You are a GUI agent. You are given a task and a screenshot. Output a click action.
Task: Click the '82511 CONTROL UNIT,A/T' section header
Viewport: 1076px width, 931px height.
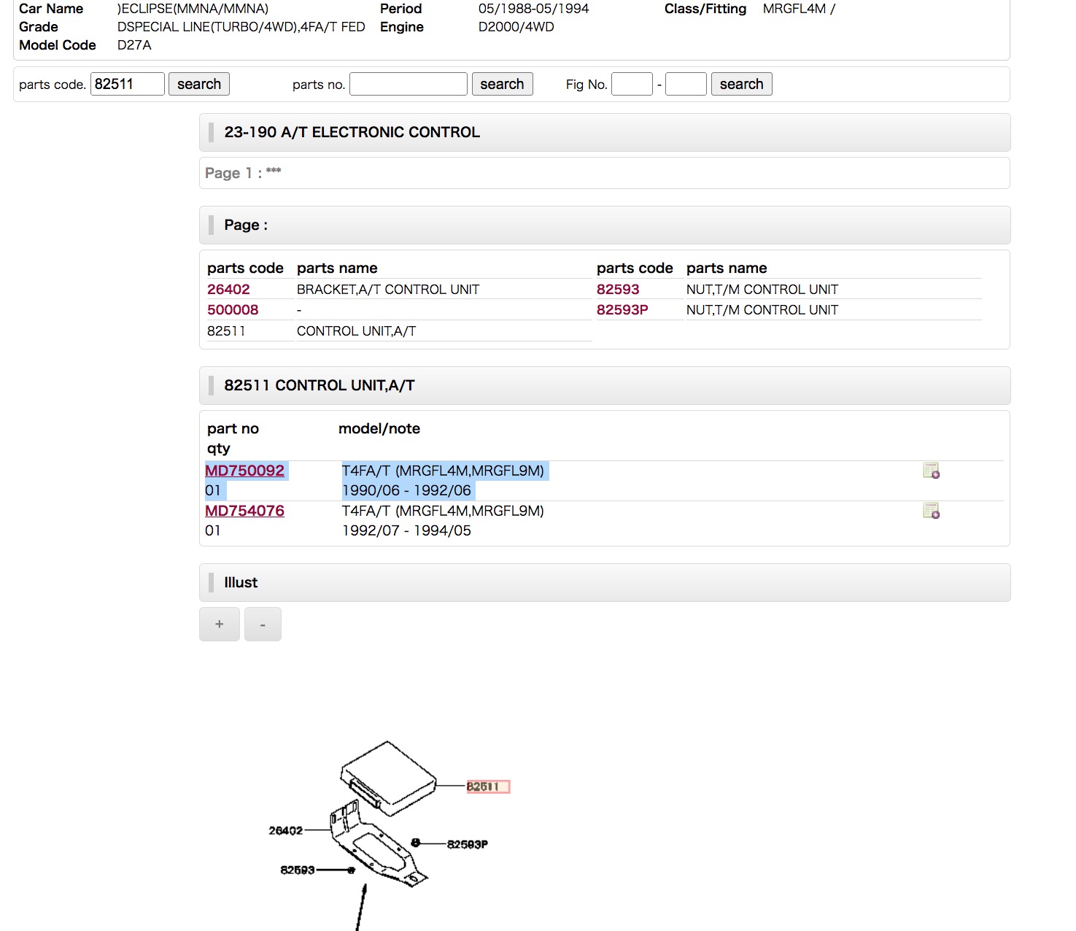tap(605, 385)
